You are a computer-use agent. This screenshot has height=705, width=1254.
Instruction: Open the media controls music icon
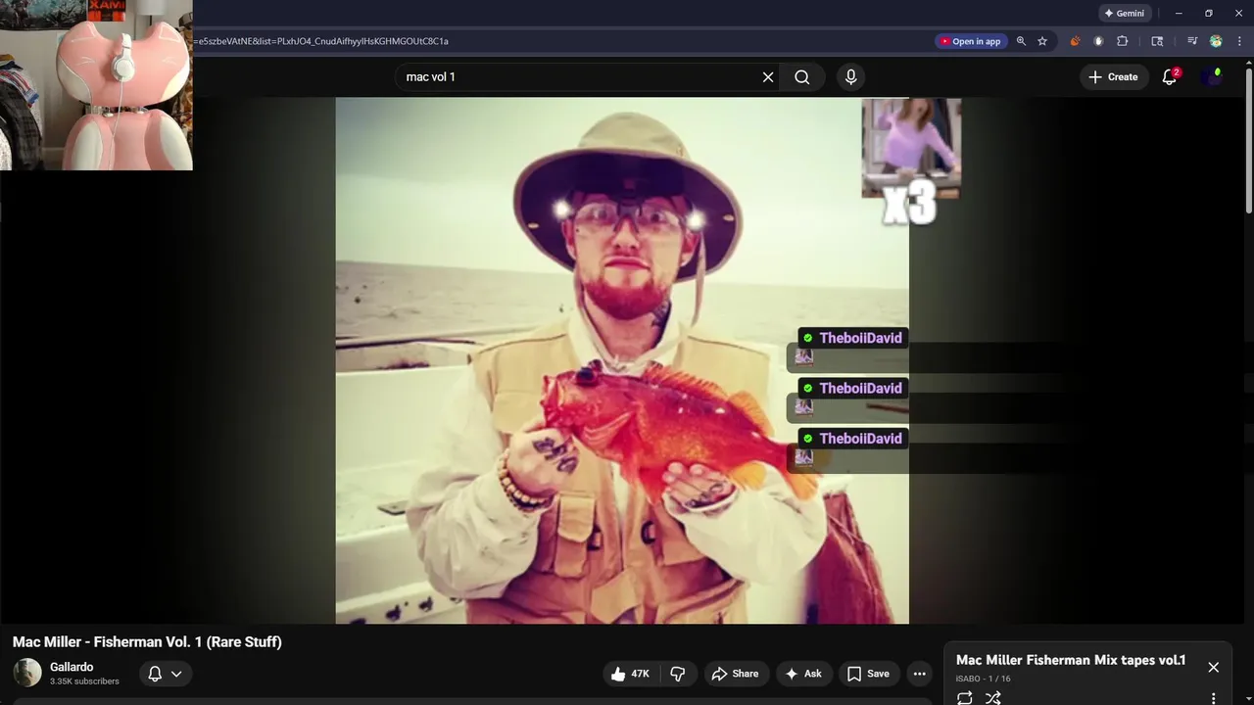pos(1192,41)
